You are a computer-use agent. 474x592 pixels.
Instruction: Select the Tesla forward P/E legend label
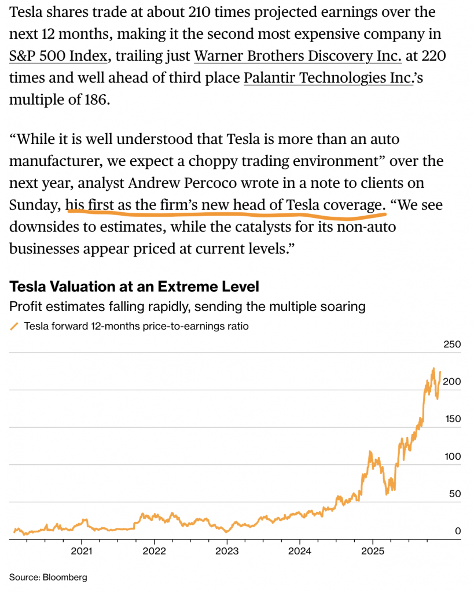click(136, 327)
